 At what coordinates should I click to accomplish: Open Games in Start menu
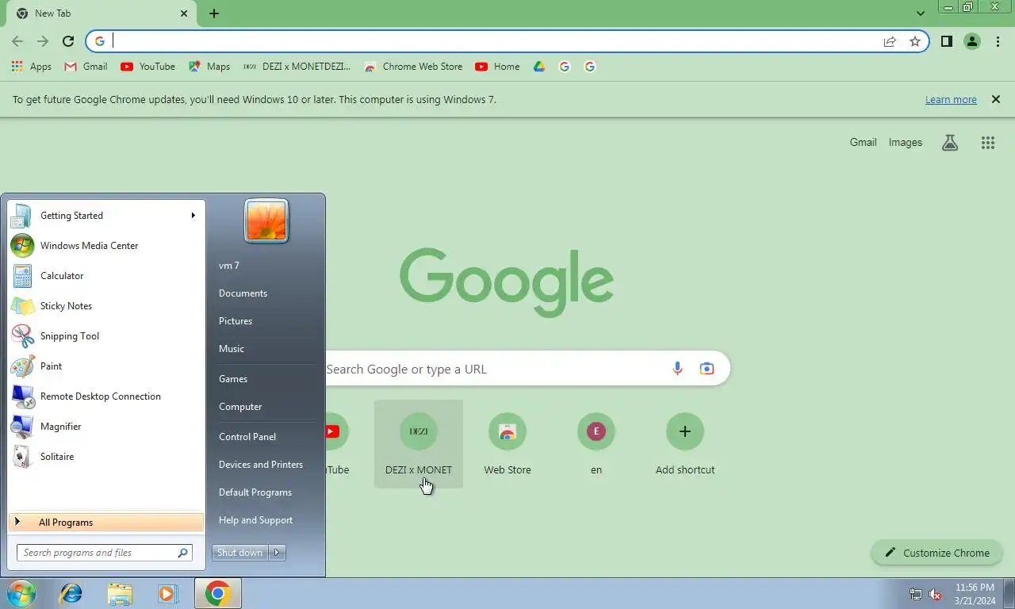tap(233, 378)
